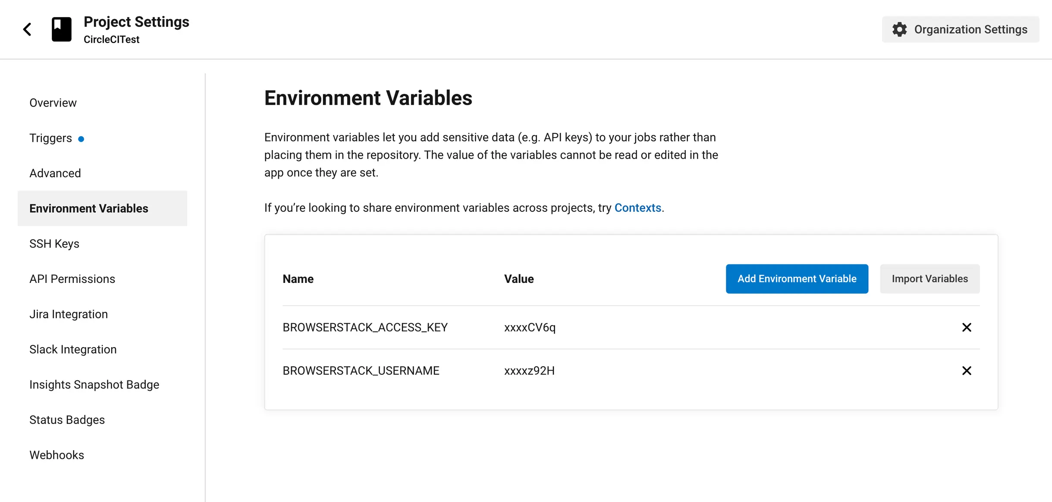This screenshot has height=502, width=1052.
Task: Click the Organization Settings gear icon
Action: click(x=899, y=29)
